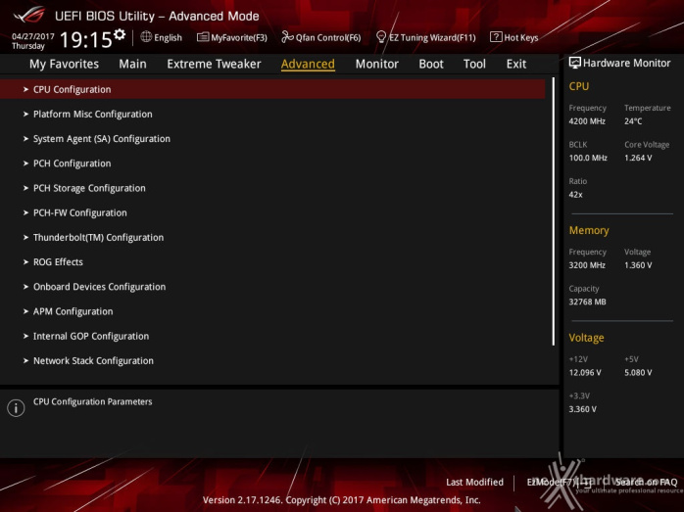Click the Hardware Monitor panel title
This screenshot has width=684, height=512.
coord(626,64)
